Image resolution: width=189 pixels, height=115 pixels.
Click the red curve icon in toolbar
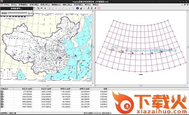tap(84, 8)
